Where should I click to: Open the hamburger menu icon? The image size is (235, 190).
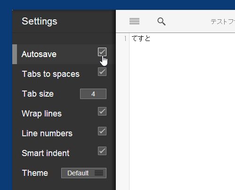[134, 21]
